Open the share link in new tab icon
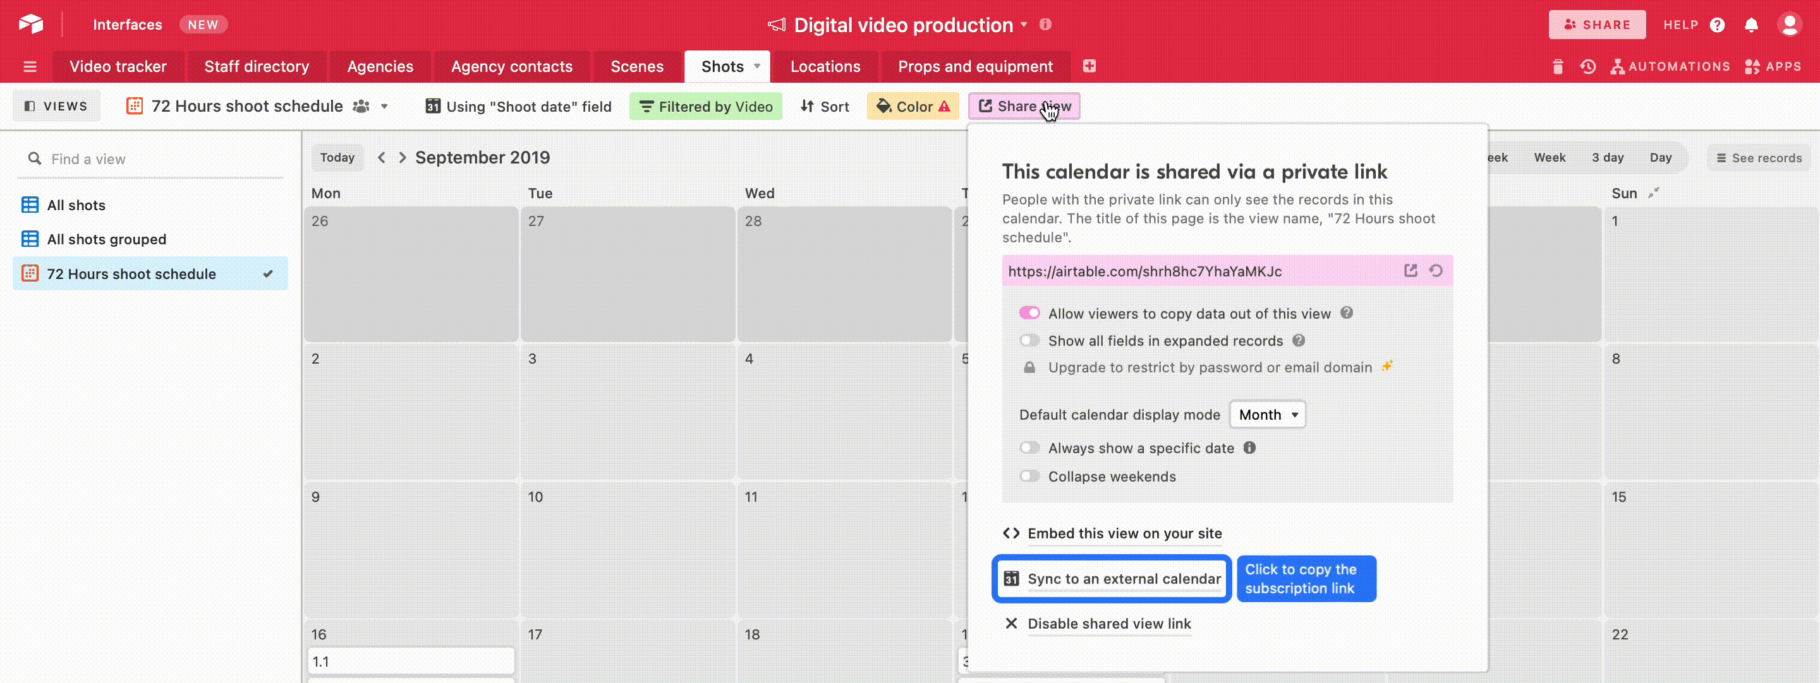This screenshot has height=683, width=1820. pyautogui.click(x=1410, y=271)
